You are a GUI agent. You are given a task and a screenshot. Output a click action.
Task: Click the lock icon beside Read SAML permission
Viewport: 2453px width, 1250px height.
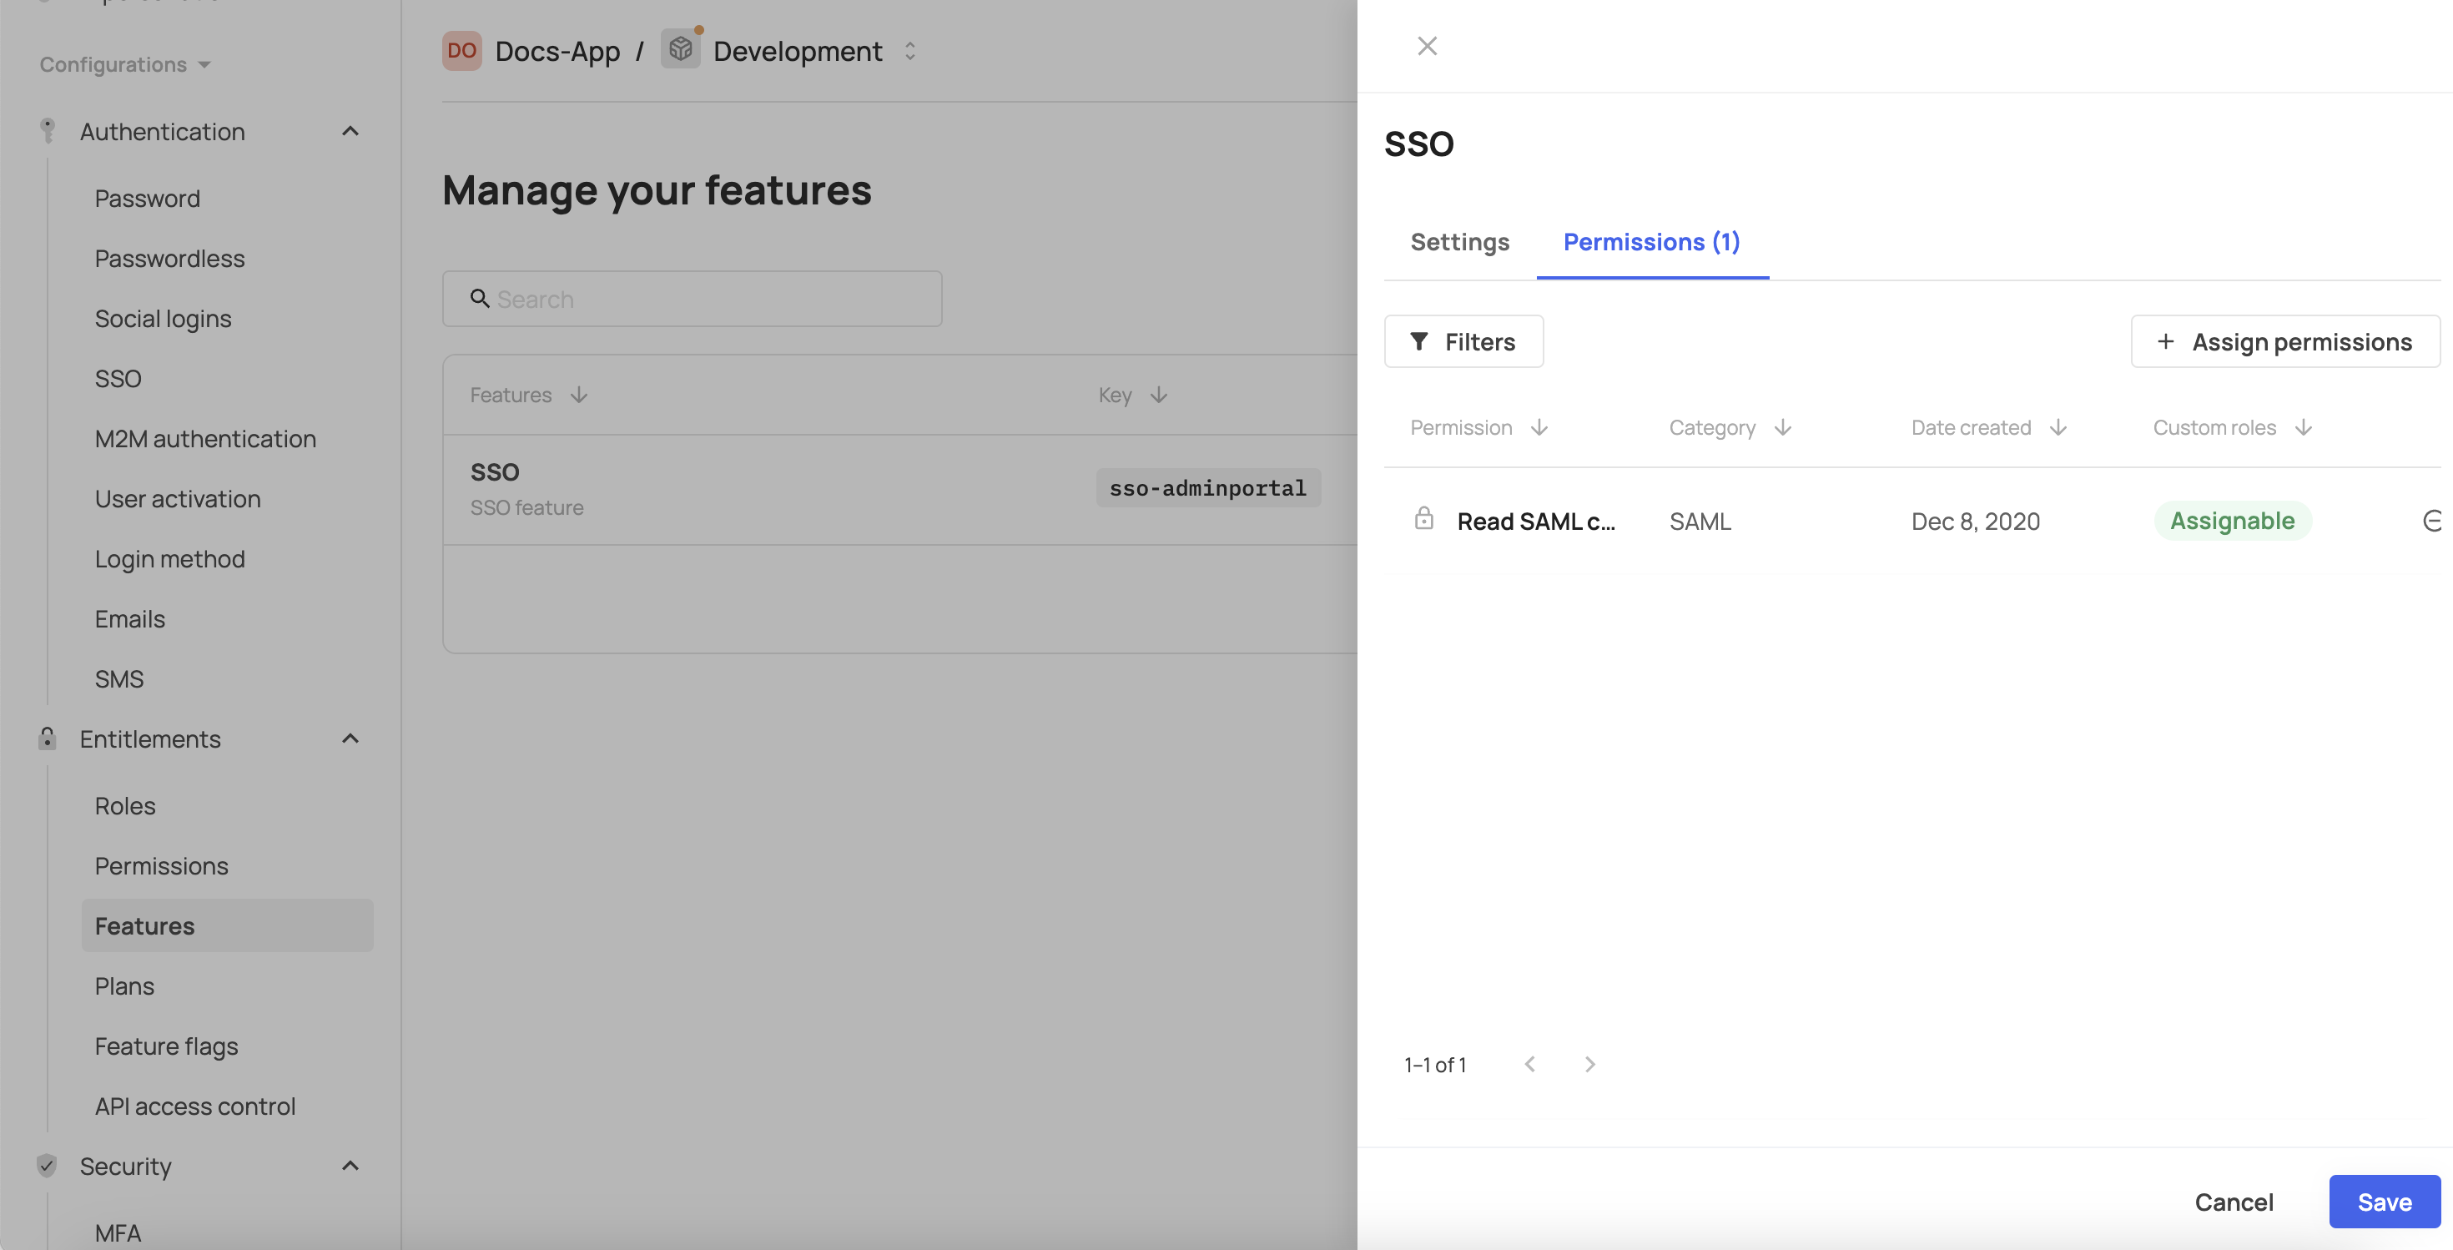tap(1424, 520)
